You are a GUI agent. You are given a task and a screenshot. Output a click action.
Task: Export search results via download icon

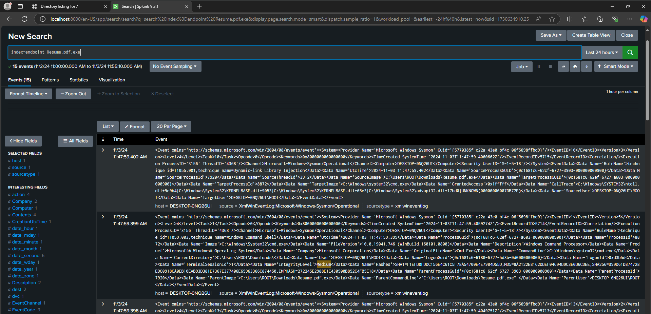coord(587,66)
